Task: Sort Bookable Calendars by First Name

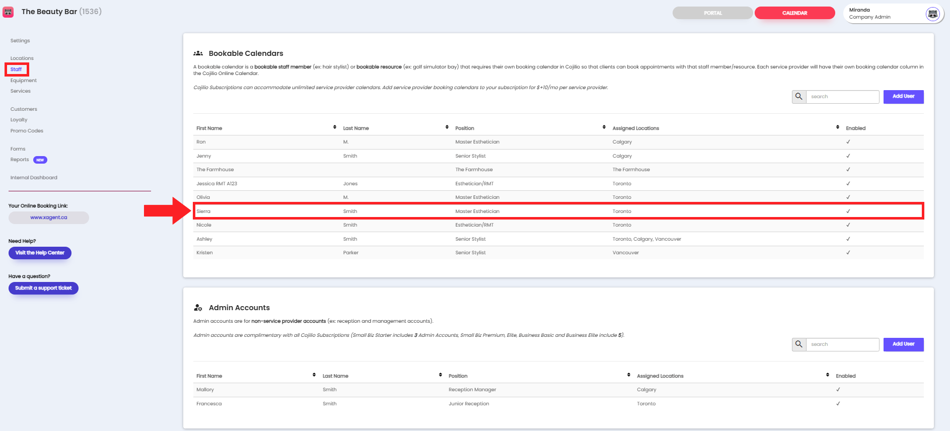Action: coord(335,127)
